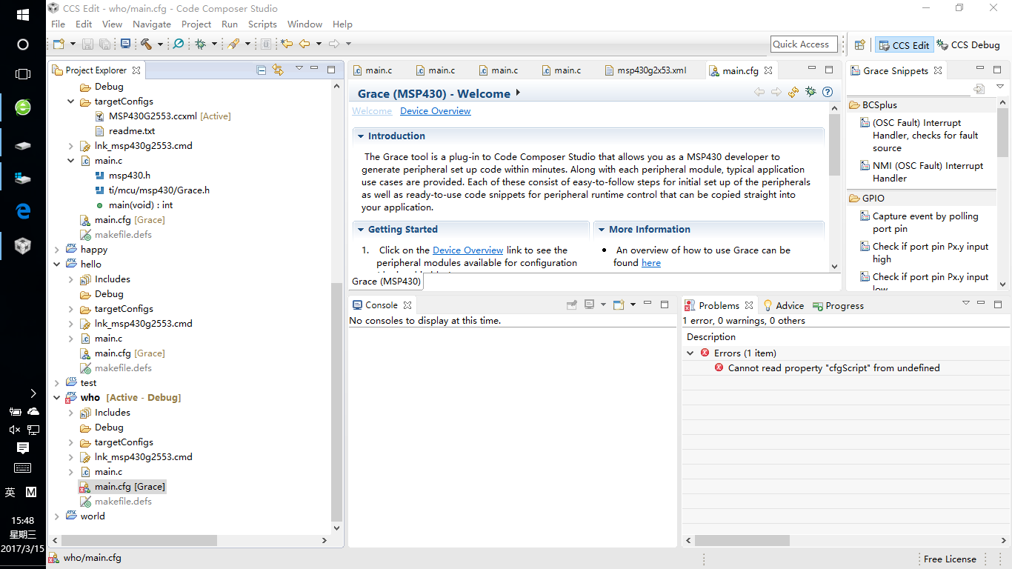The width and height of the screenshot is (1012, 569).
Task: Click the Open Perspective icon
Action: (860, 45)
